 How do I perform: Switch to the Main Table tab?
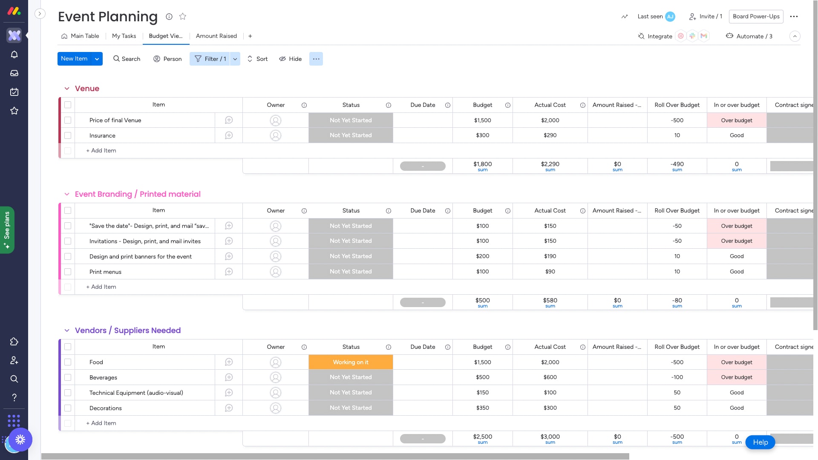click(x=84, y=36)
